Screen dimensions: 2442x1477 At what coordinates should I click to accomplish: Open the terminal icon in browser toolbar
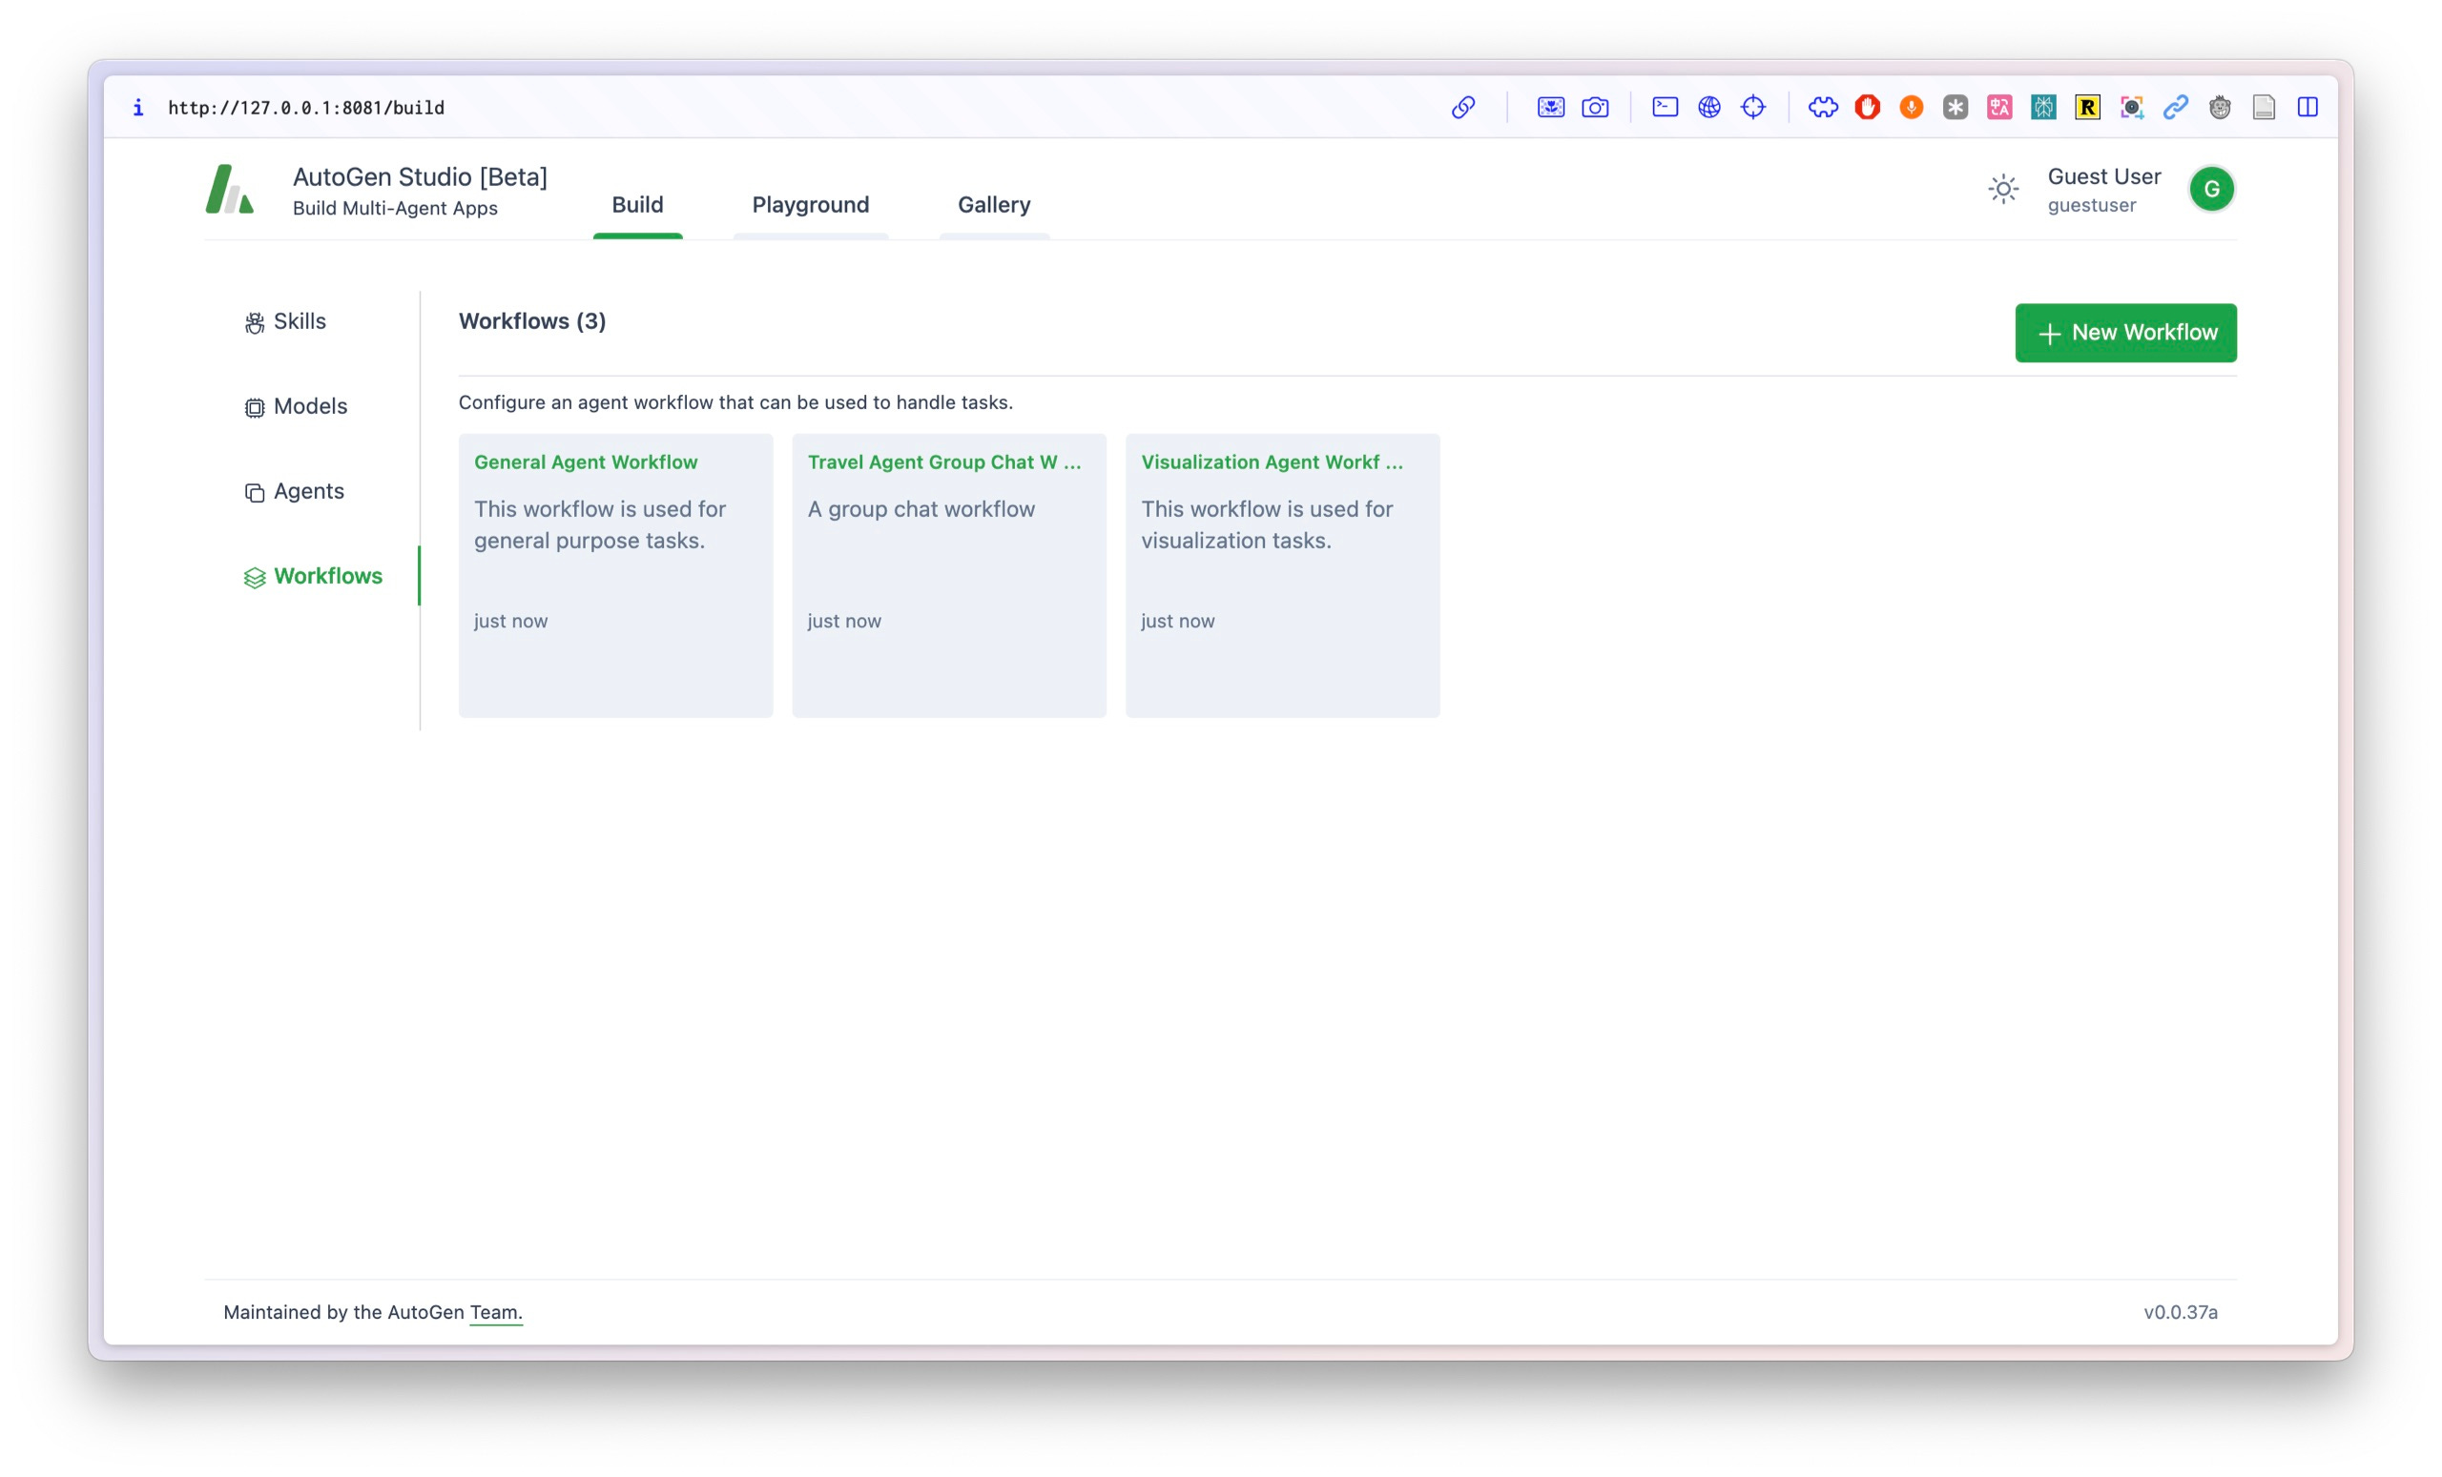[x=1665, y=107]
